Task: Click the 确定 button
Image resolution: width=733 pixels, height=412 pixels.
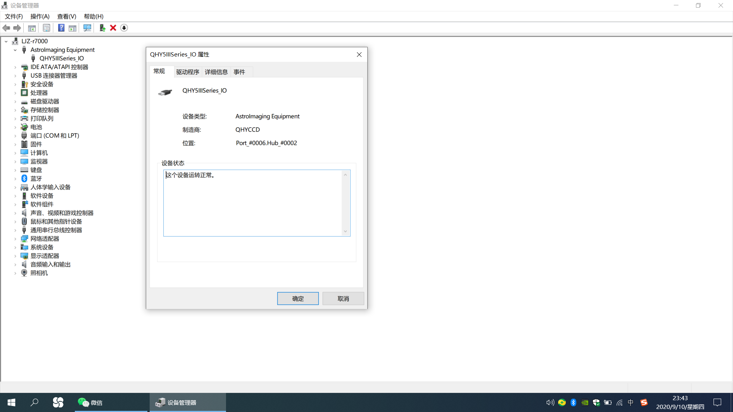Action: pos(298,299)
